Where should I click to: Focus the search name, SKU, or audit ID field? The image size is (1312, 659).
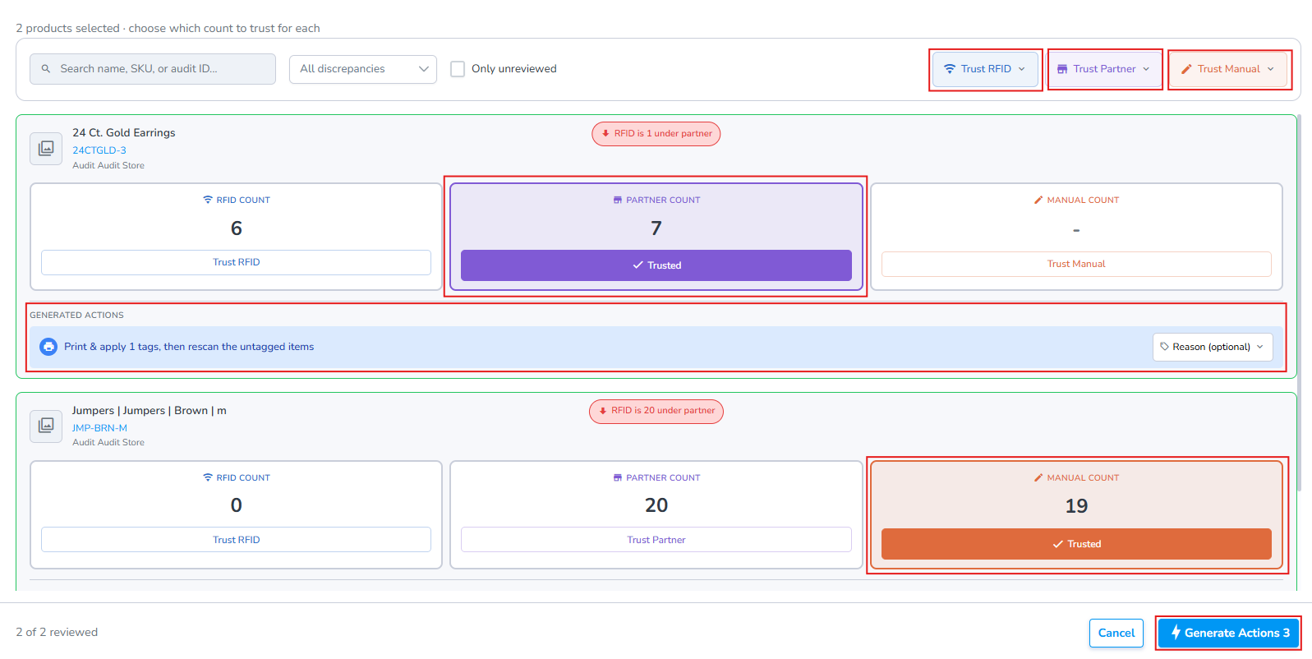[153, 69]
